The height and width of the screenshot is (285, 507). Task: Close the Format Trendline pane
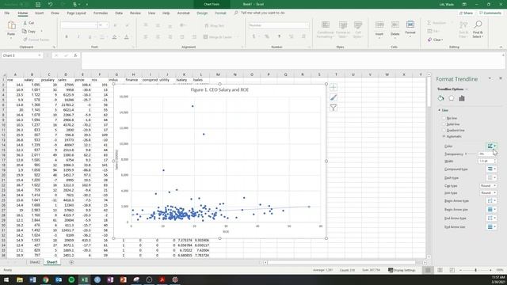(501, 78)
